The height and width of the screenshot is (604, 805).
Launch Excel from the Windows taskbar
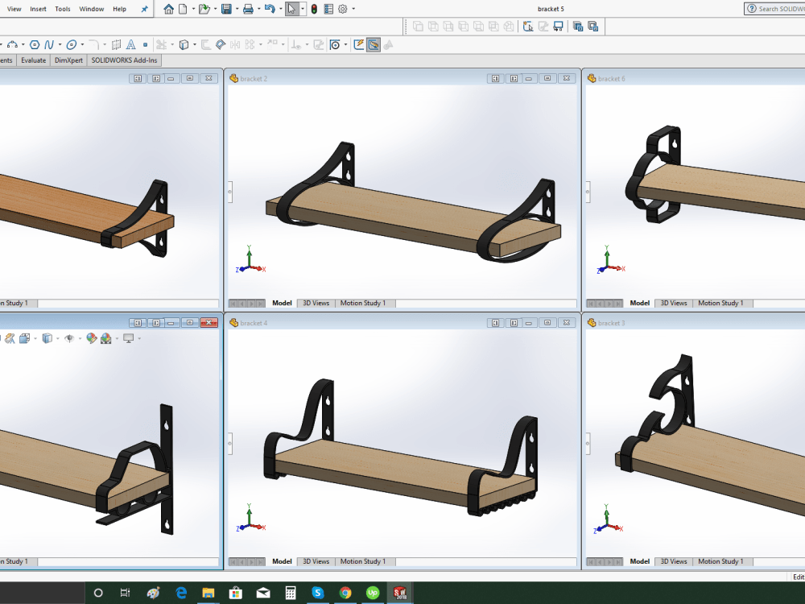pyautogui.click(x=291, y=593)
